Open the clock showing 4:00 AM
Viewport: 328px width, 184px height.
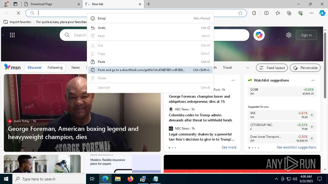(x=306, y=179)
